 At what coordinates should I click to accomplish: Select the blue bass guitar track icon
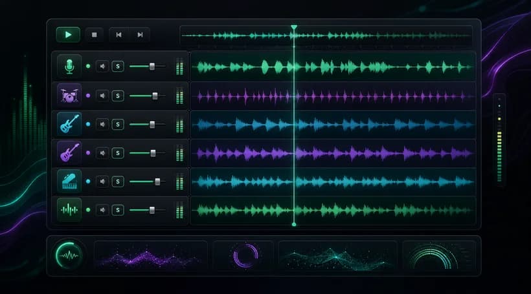coord(69,124)
